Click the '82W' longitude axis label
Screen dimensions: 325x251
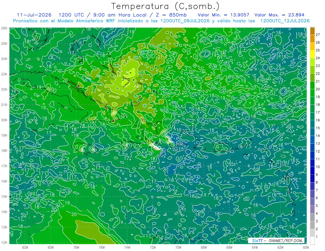(25, 247)
